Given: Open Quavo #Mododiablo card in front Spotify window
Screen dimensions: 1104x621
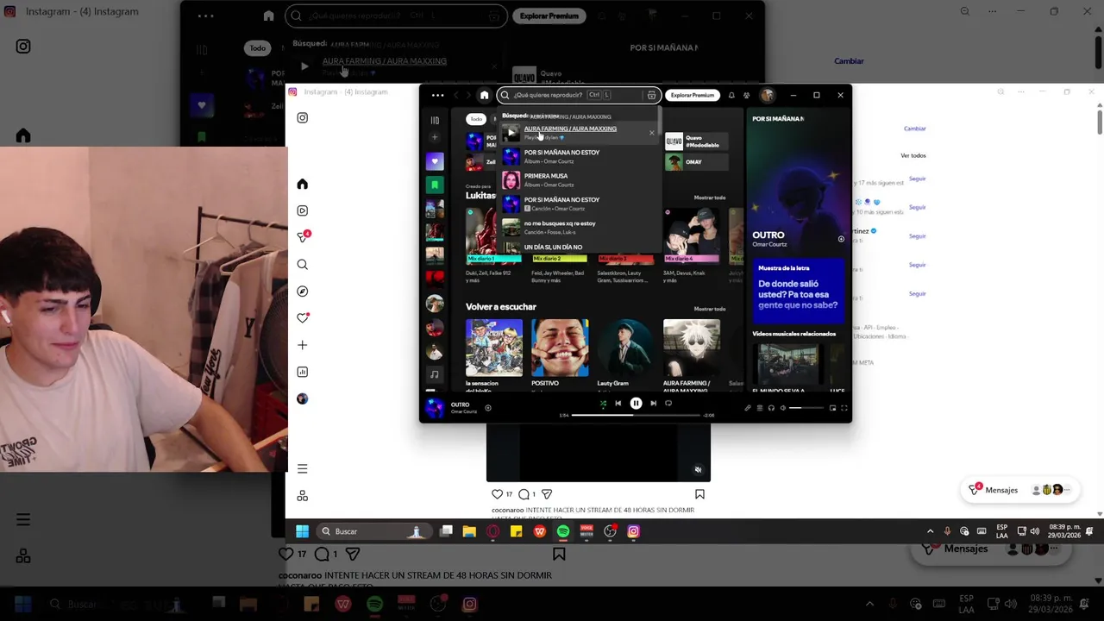Looking at the screenshot, I should 696,141.
